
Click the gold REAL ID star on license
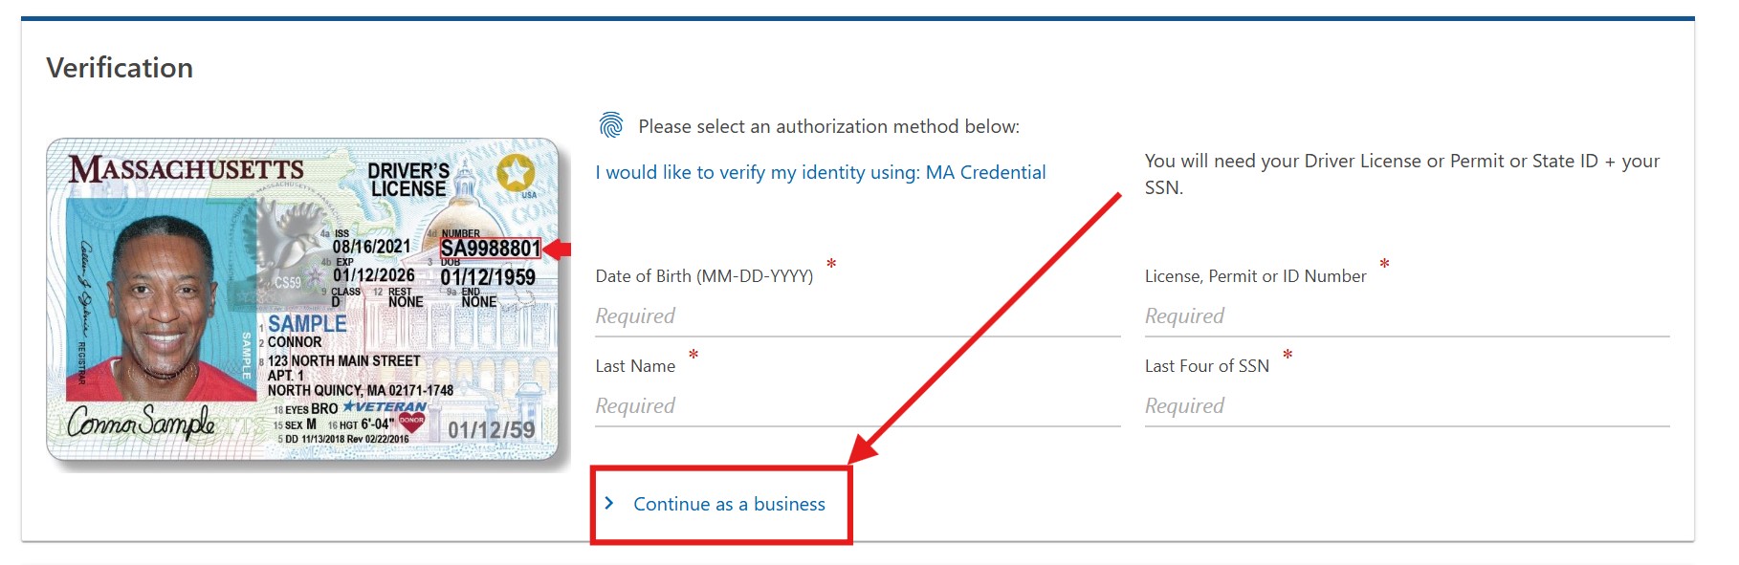coord(516,173)
